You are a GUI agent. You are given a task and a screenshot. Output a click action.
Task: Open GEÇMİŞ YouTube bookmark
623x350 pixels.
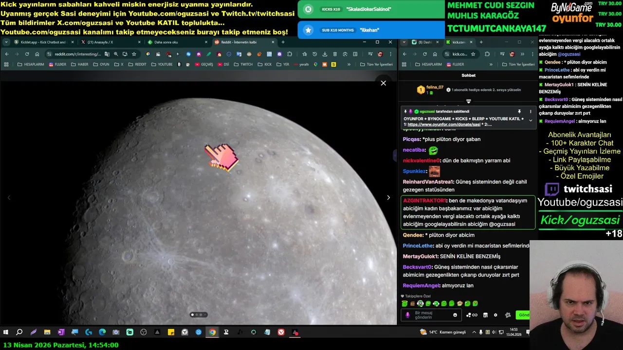pyautogui.click(x=204, y=64)
